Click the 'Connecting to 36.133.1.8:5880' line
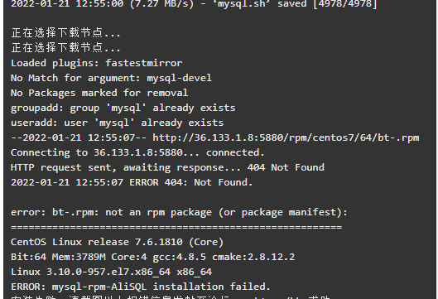This screenshot has width=438, height=299. (x=137, y=152)
